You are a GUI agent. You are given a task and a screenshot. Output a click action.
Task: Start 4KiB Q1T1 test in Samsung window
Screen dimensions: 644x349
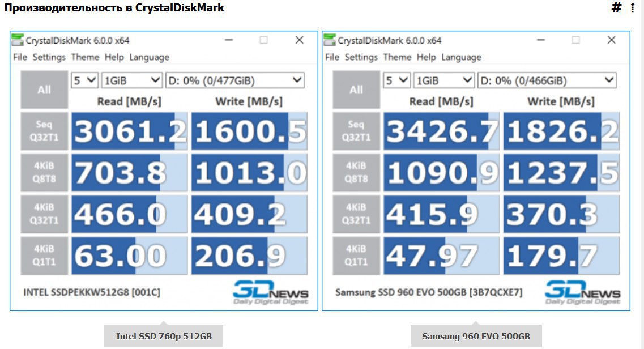(356, 256)
